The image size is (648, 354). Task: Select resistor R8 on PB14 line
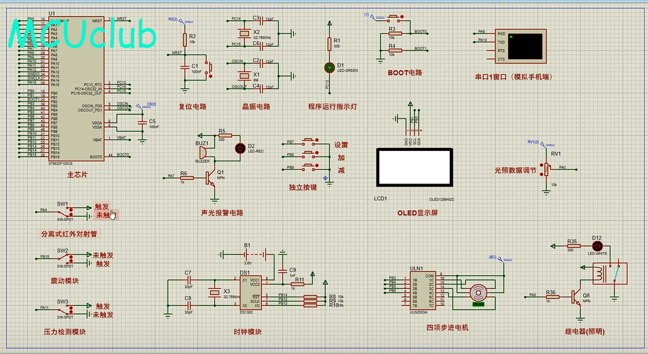[310, 297]
